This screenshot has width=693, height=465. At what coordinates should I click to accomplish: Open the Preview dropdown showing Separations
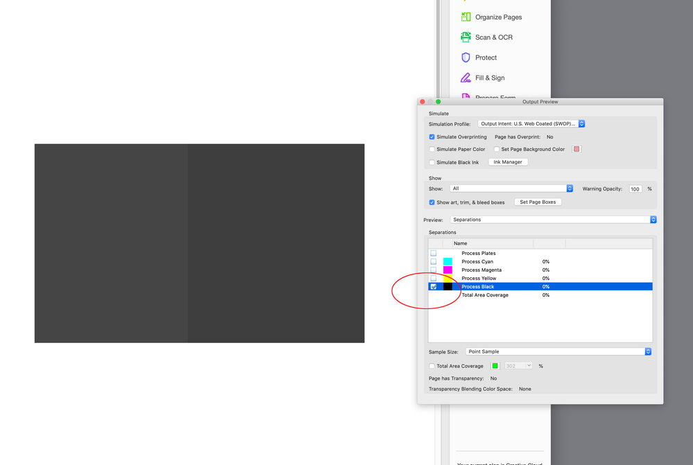553,219
